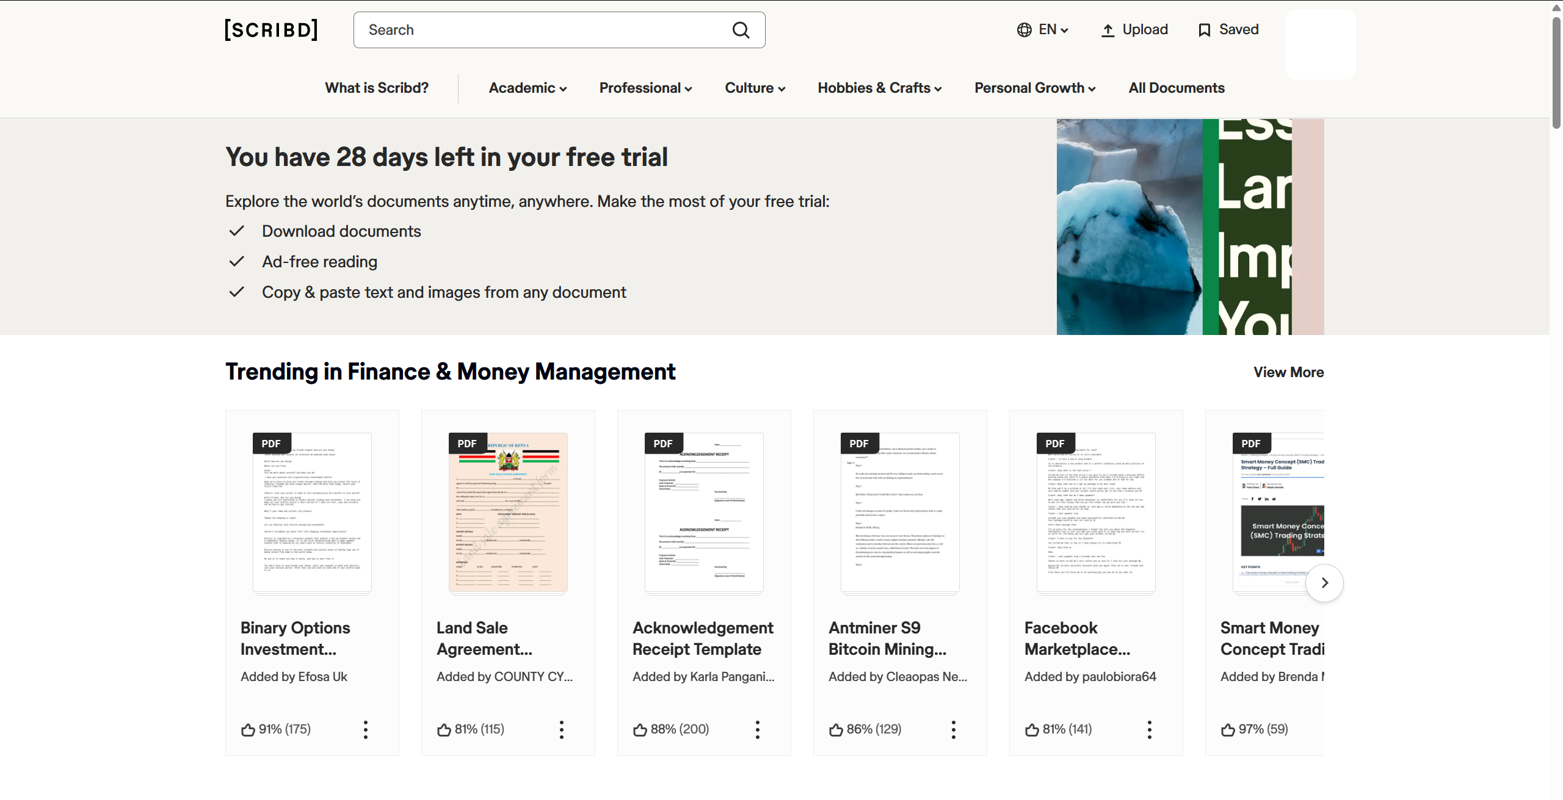Expand the Academic dropdown menu
The height and width of the screenshot is (800, 1563).
[528, 88]
